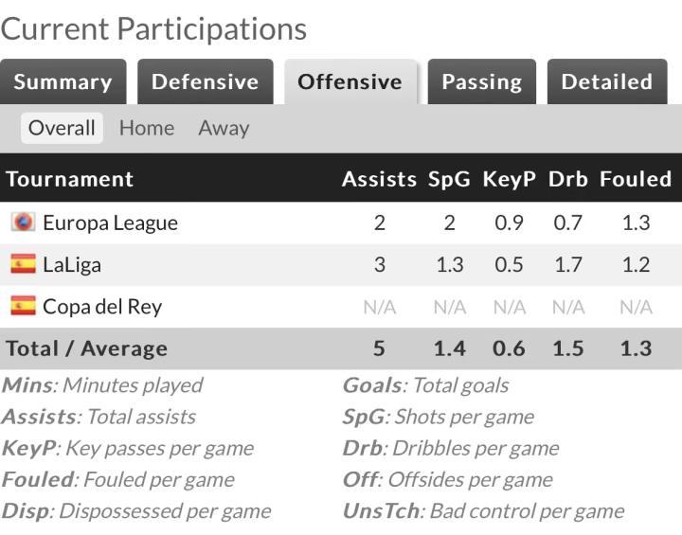Screen dimensions: 682x535
Task: Open the Defensive stats tab
Action: pyautogui.click(x=205, y=82)
